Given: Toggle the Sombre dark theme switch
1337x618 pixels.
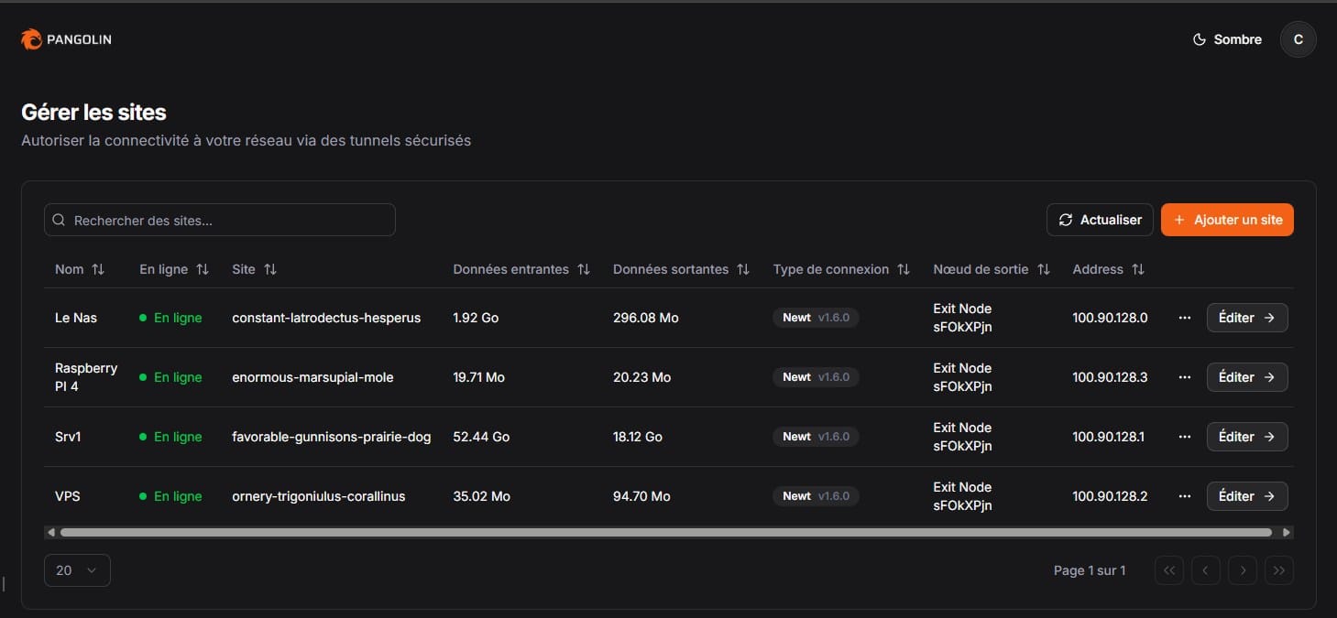Looking at the screenshot, I should 1226,39.
